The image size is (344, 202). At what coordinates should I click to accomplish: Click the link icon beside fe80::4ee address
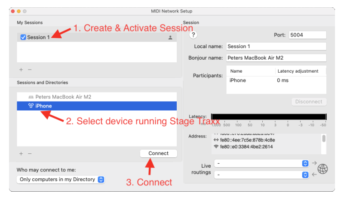click(x=216, y=140)
